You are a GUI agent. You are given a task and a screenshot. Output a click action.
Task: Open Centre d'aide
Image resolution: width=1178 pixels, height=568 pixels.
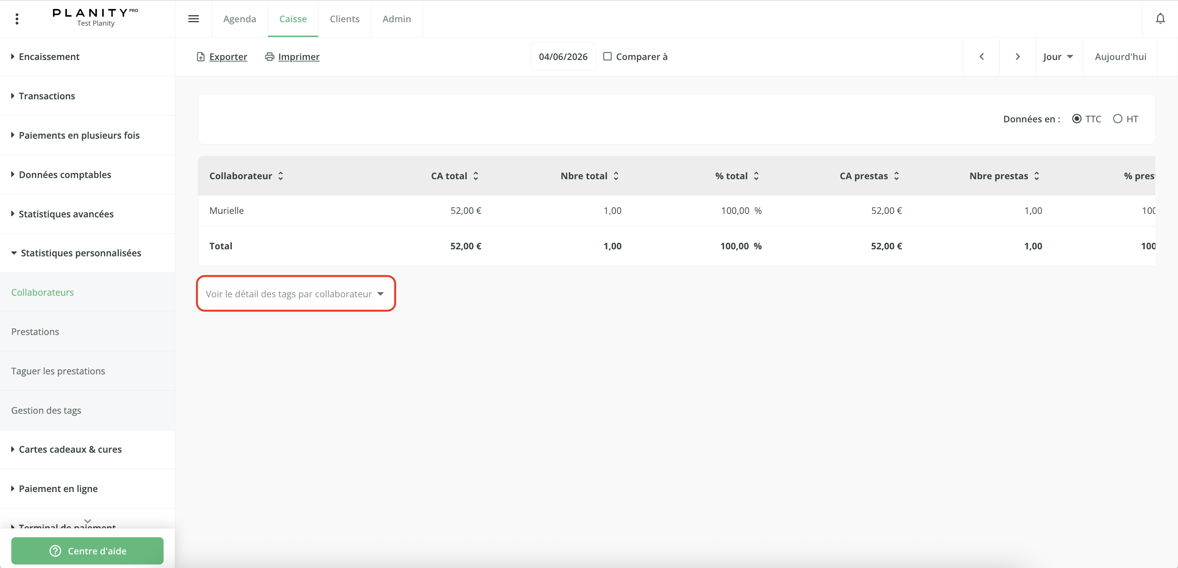[x=87, y=551]
